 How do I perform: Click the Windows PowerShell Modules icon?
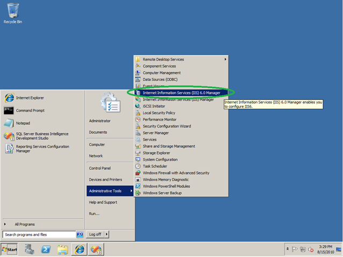pyautogui.click(x=138, y=186)
